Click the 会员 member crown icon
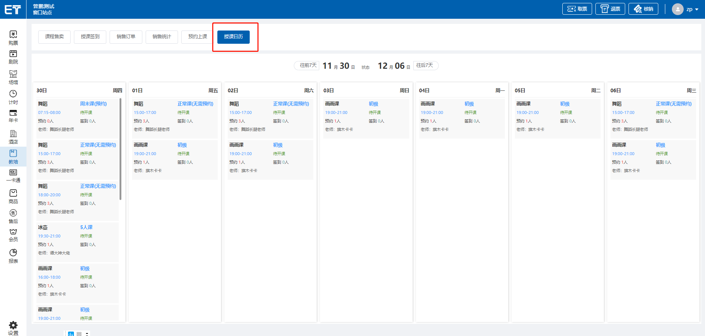Screen dimensions: 705x336 point(13,232)
